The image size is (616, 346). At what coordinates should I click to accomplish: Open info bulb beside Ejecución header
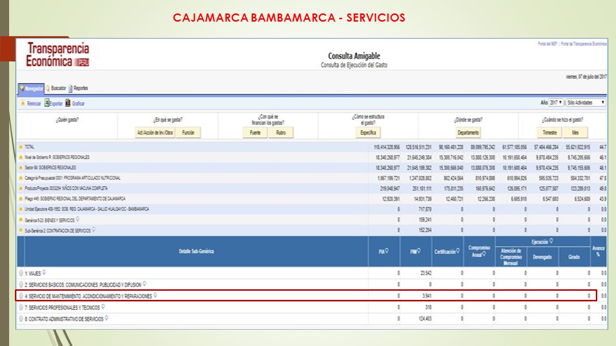point(551,241)
